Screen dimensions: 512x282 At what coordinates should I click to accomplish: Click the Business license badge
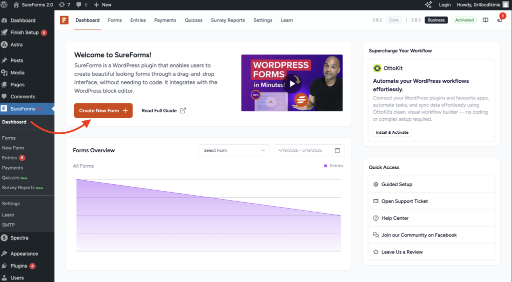pos(436,20)
